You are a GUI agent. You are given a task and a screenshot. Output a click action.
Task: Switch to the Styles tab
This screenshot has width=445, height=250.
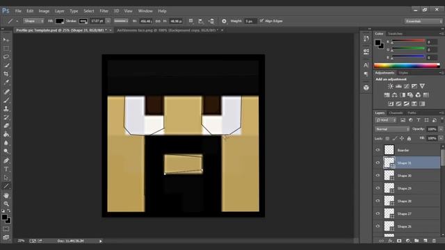coord(403,73)
